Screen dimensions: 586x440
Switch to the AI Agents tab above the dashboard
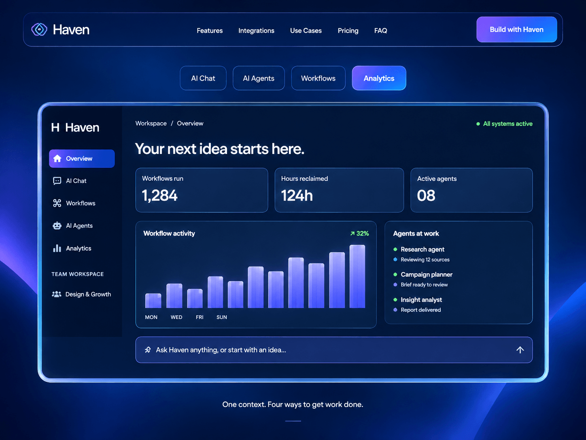tap(259, 78)
